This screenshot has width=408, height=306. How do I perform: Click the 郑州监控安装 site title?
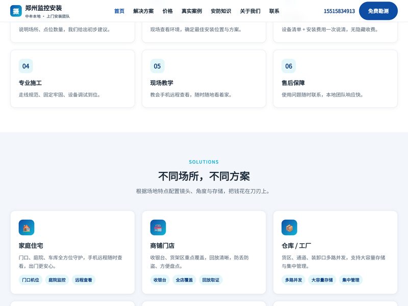(43, 8)
